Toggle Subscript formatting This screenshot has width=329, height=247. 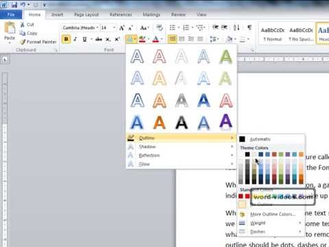(x=108, y=40)
